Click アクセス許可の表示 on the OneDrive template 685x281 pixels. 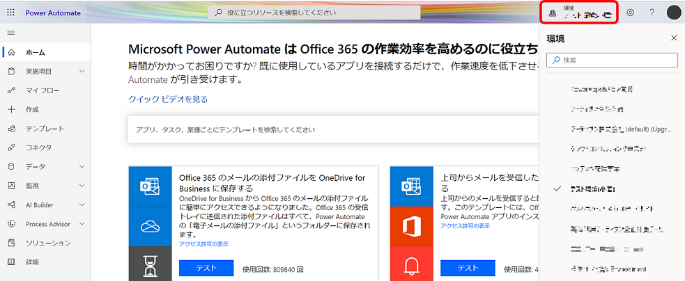[203, 244]
